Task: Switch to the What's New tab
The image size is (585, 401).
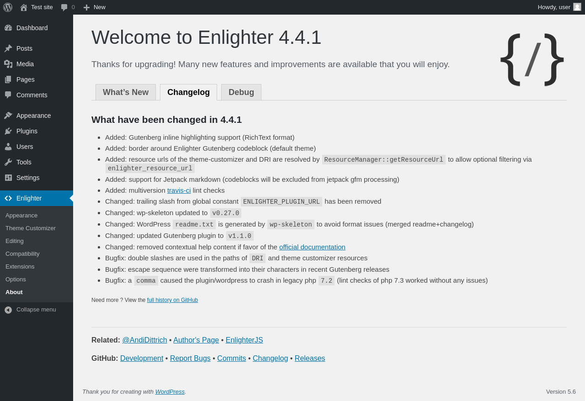Action: coord(126,92)
